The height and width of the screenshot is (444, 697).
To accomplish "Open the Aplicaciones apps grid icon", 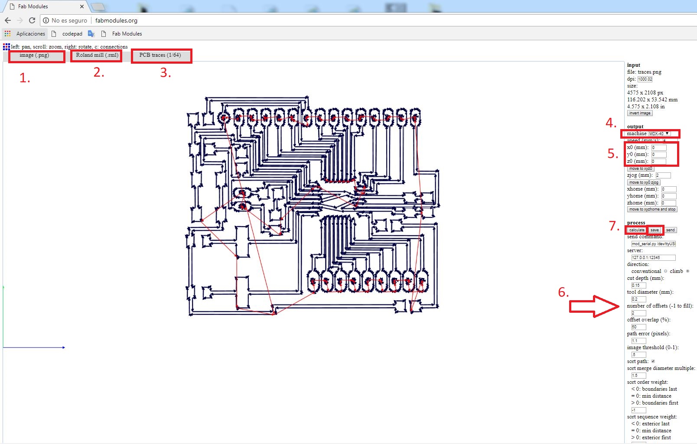I will pos(8,33).
